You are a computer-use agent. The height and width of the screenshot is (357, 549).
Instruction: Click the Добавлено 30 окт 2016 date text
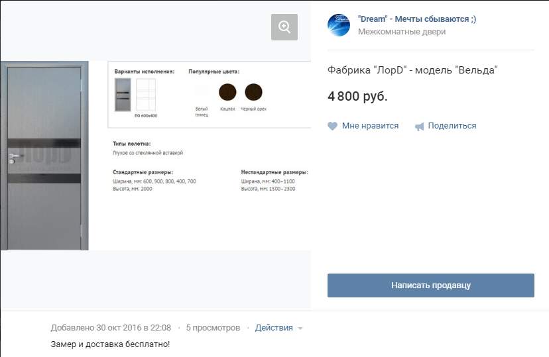[x=111, y=328]
